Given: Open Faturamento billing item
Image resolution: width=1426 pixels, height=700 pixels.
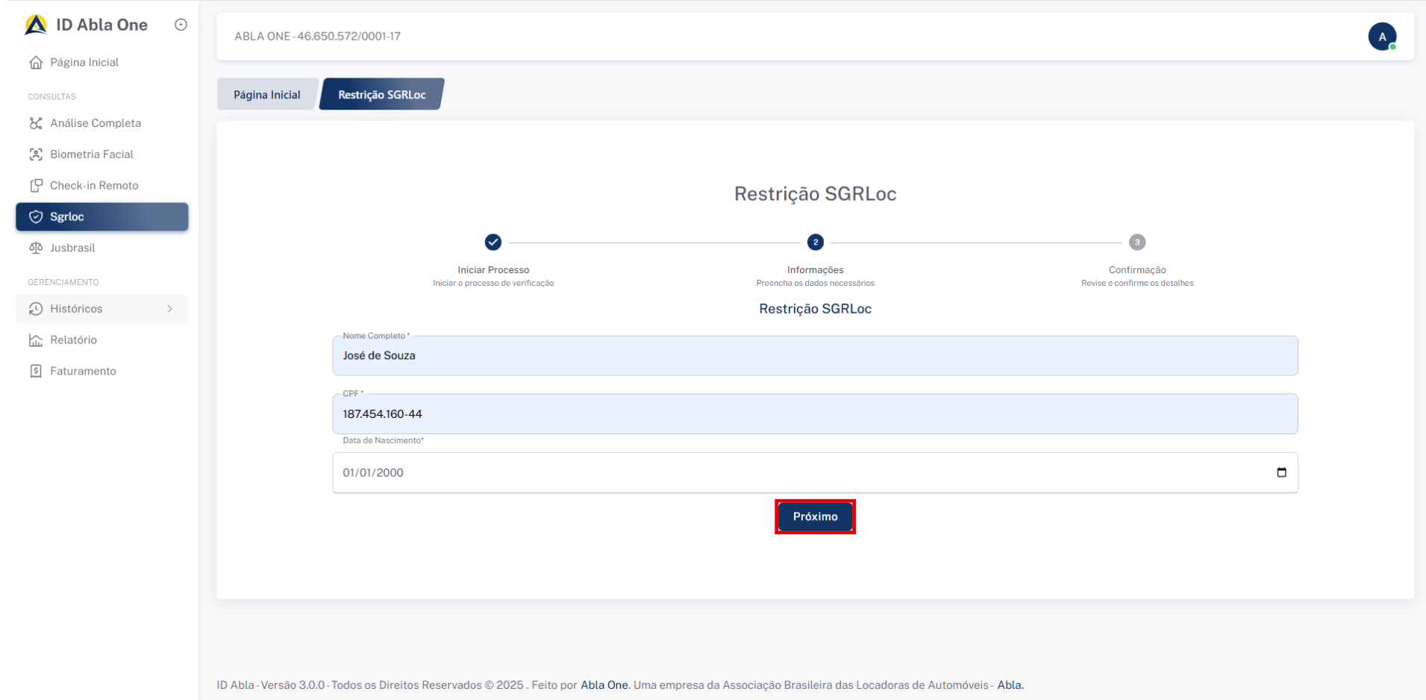Looking at the screenshot, I should pos(83,372).
